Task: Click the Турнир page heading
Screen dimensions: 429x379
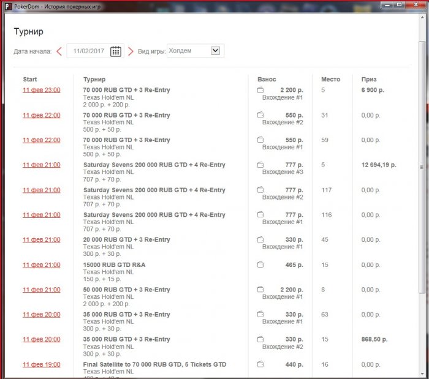Action: tap(28, 31)
